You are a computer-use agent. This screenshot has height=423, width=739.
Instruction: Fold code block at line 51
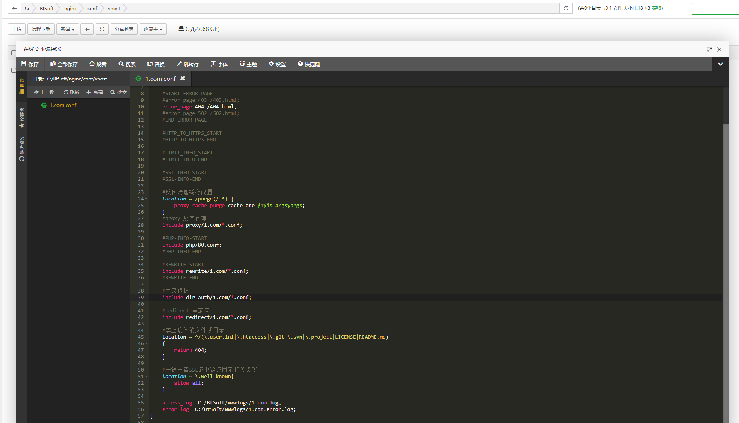pos(147,377)
